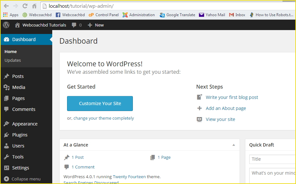Click the Users person icon
Image resolution: width=296 pixels, height=184 pixels.
[6, 146]
